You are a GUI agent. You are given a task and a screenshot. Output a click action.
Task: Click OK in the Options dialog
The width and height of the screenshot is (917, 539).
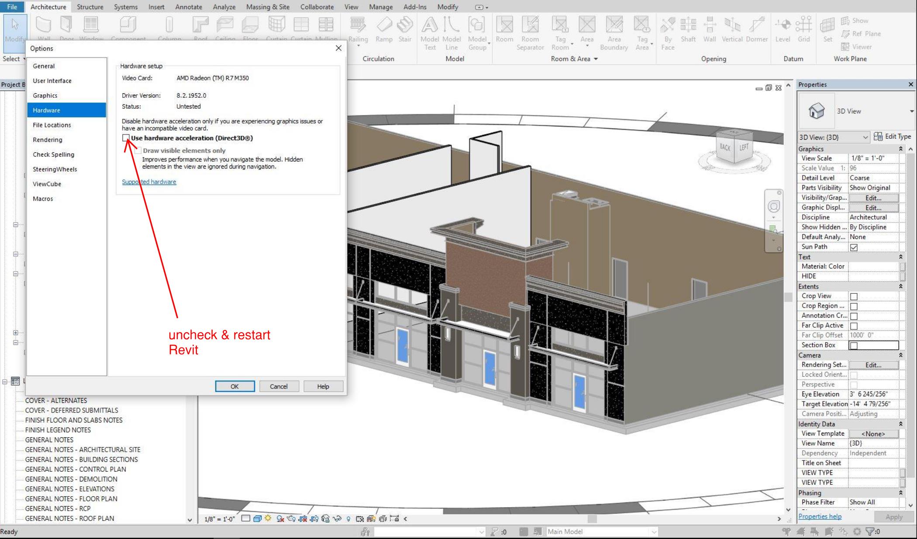point(234,386)
